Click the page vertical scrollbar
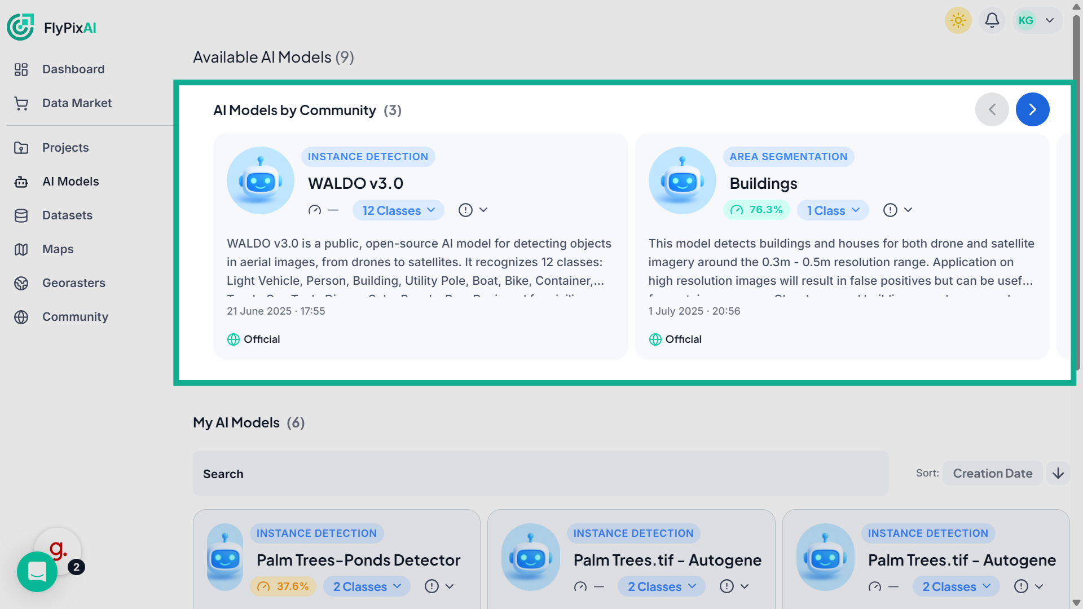This screenshot has height=609, width=1083. 1076,192
